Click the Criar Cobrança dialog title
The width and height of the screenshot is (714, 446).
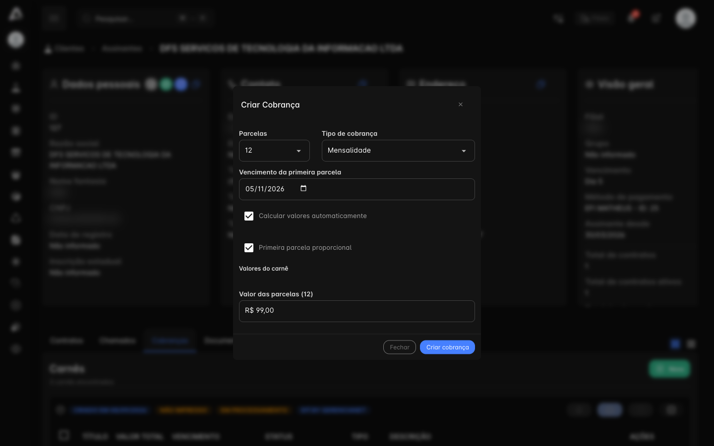coord(270,105)
